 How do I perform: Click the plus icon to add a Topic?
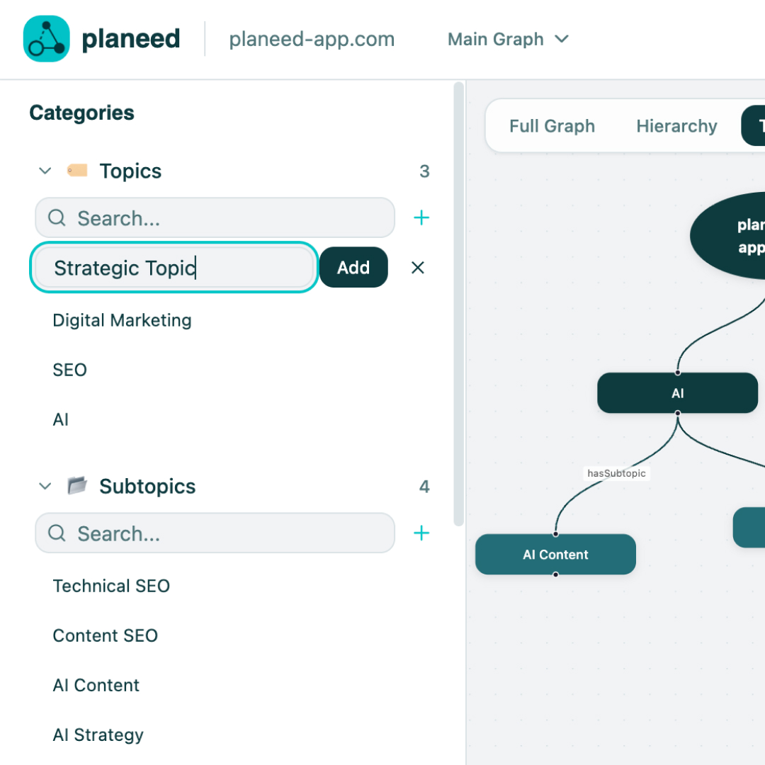click(x=421, y=217)
